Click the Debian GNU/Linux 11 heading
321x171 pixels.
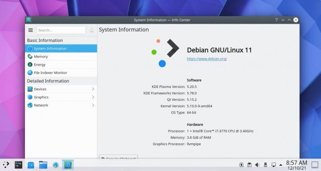(x=219, y=50)
